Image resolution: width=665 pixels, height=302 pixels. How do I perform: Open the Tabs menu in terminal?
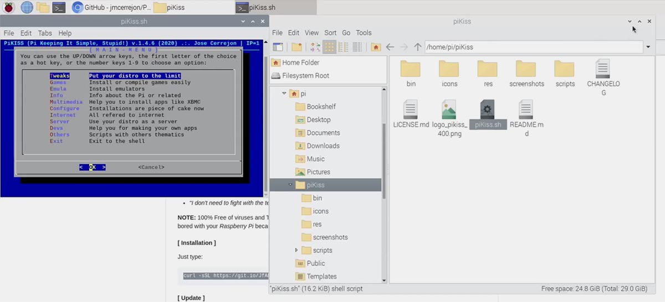45,33
